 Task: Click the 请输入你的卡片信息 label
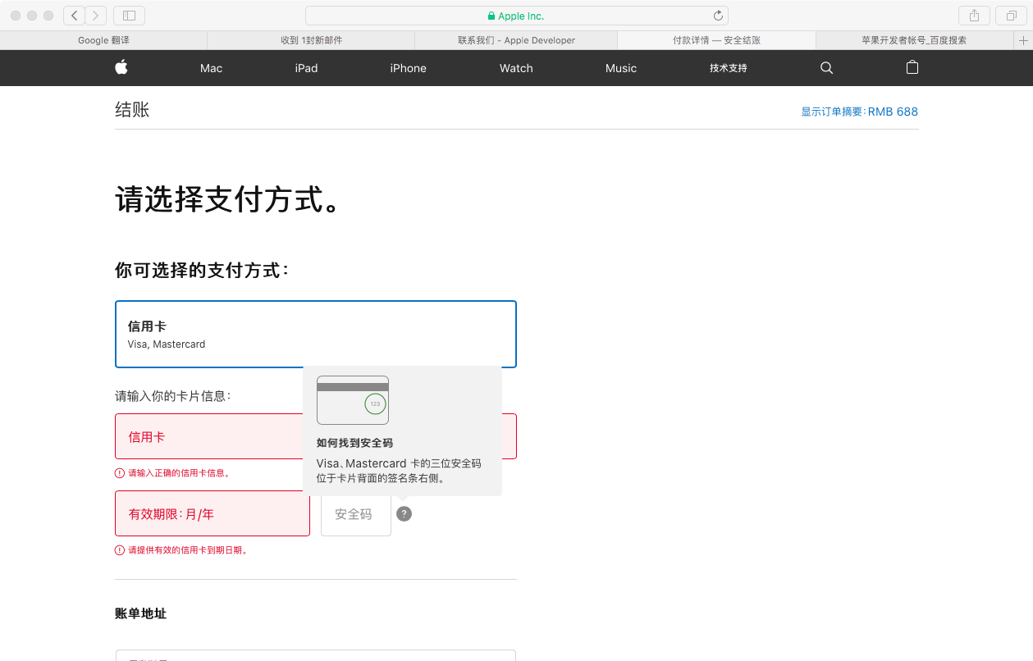pyautogui.click(x=172, y=396)
